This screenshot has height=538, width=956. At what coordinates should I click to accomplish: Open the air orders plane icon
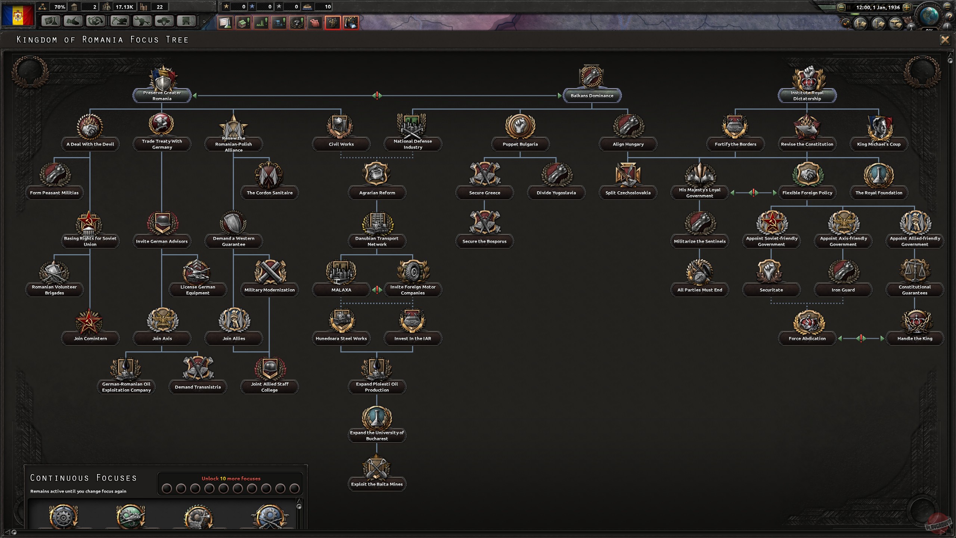tap(896, 24)
